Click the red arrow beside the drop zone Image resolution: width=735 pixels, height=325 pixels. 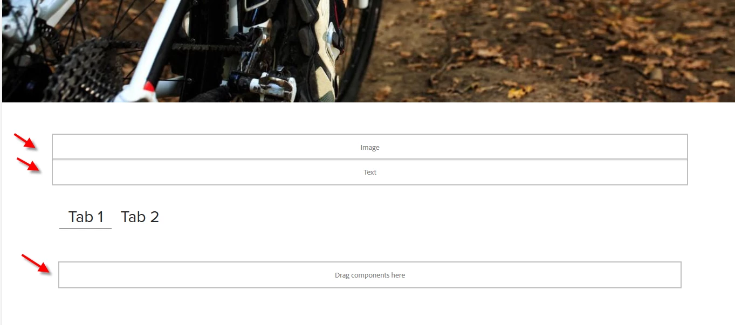36,263
